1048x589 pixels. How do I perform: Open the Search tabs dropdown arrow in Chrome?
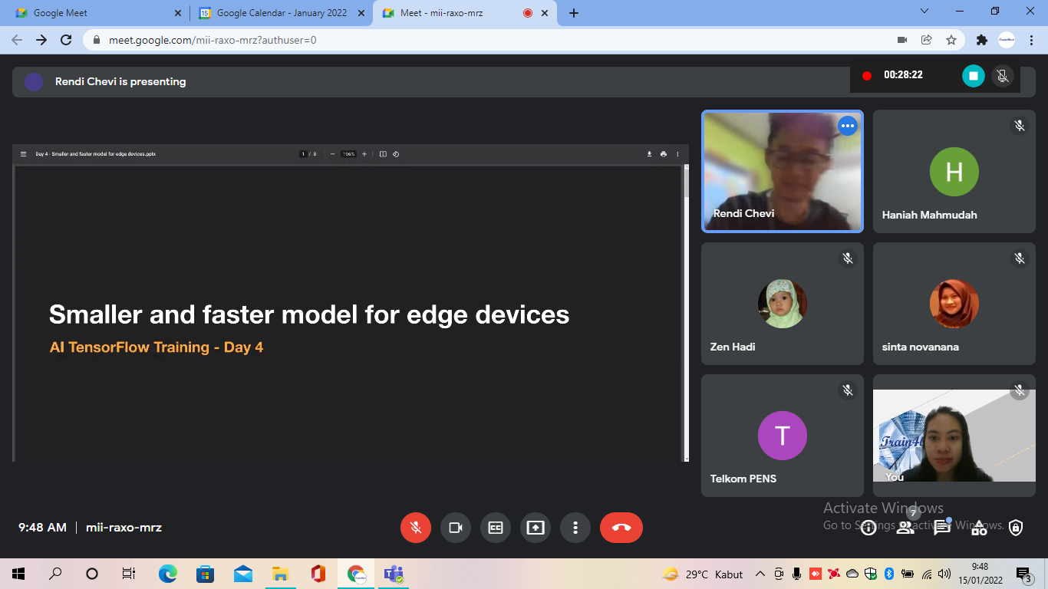[x=924, y=12]
